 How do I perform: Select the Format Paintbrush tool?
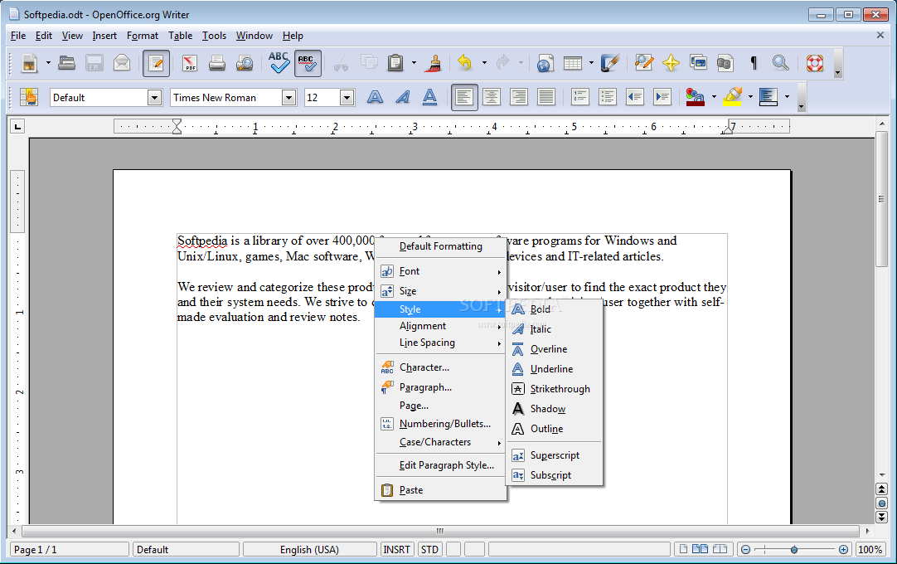435,63
